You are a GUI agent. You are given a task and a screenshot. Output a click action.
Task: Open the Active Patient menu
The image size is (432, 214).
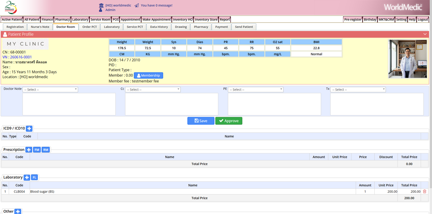pyautogui.click(x=12, y=20)
